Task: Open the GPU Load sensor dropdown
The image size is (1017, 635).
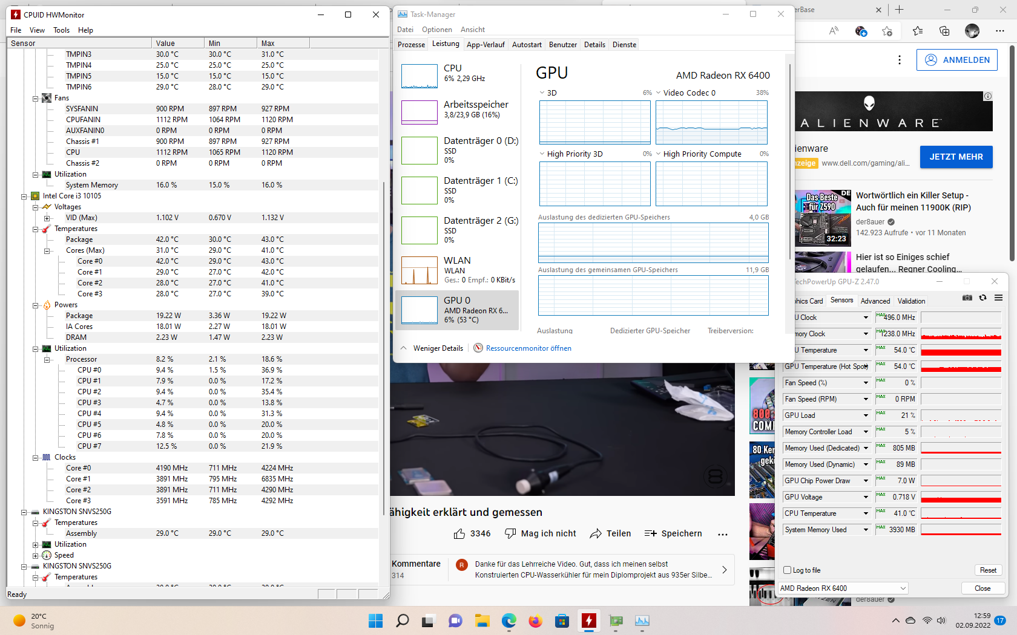Action: [x=866, y=415]
